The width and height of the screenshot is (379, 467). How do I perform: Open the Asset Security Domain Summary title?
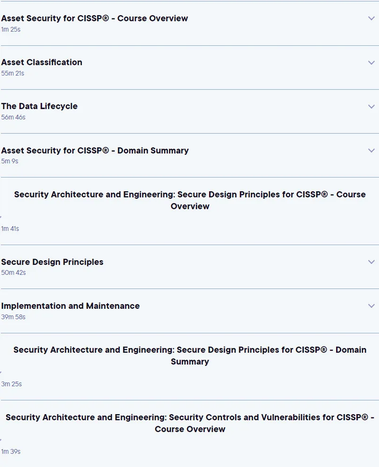95,151
